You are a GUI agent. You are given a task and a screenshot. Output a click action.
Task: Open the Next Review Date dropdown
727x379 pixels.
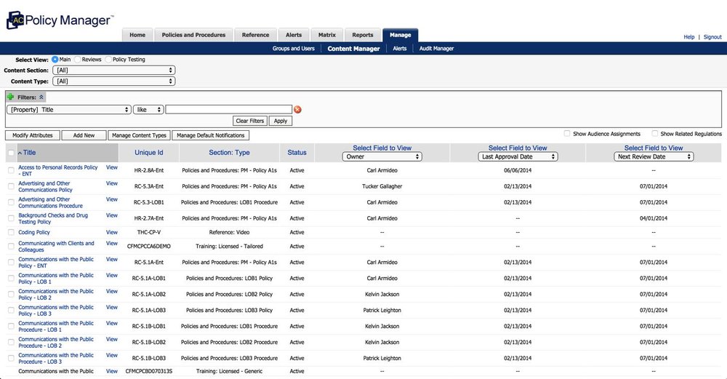point(654,156)
